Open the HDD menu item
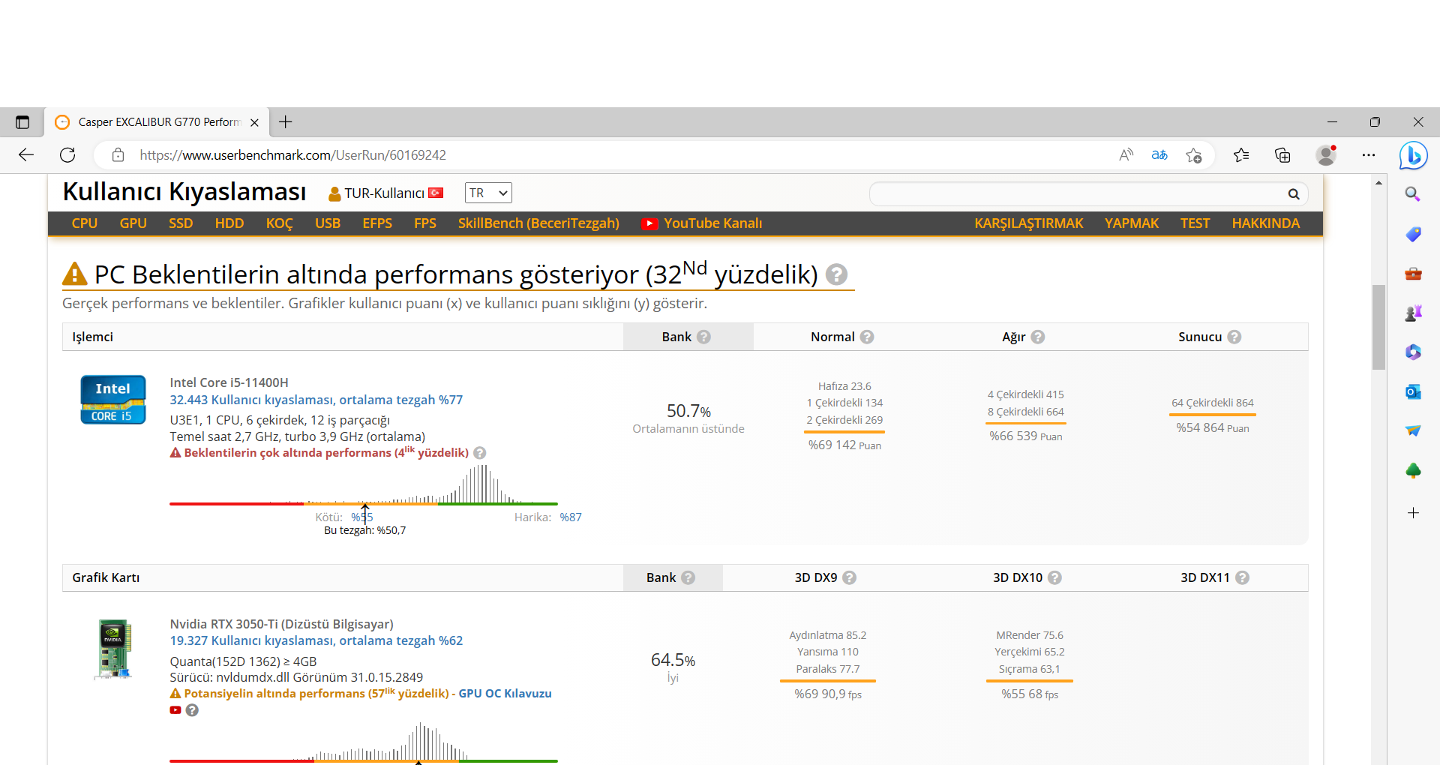This screenshot has height=765, width=1440. coord(229,223)
